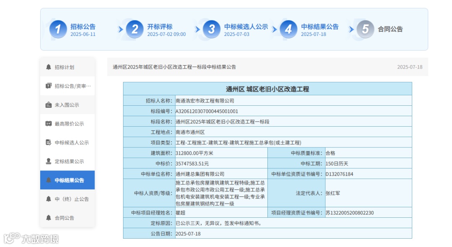
Task: Open 中标结果公告 step link in progress bar
Action: (x=320, y=27)
